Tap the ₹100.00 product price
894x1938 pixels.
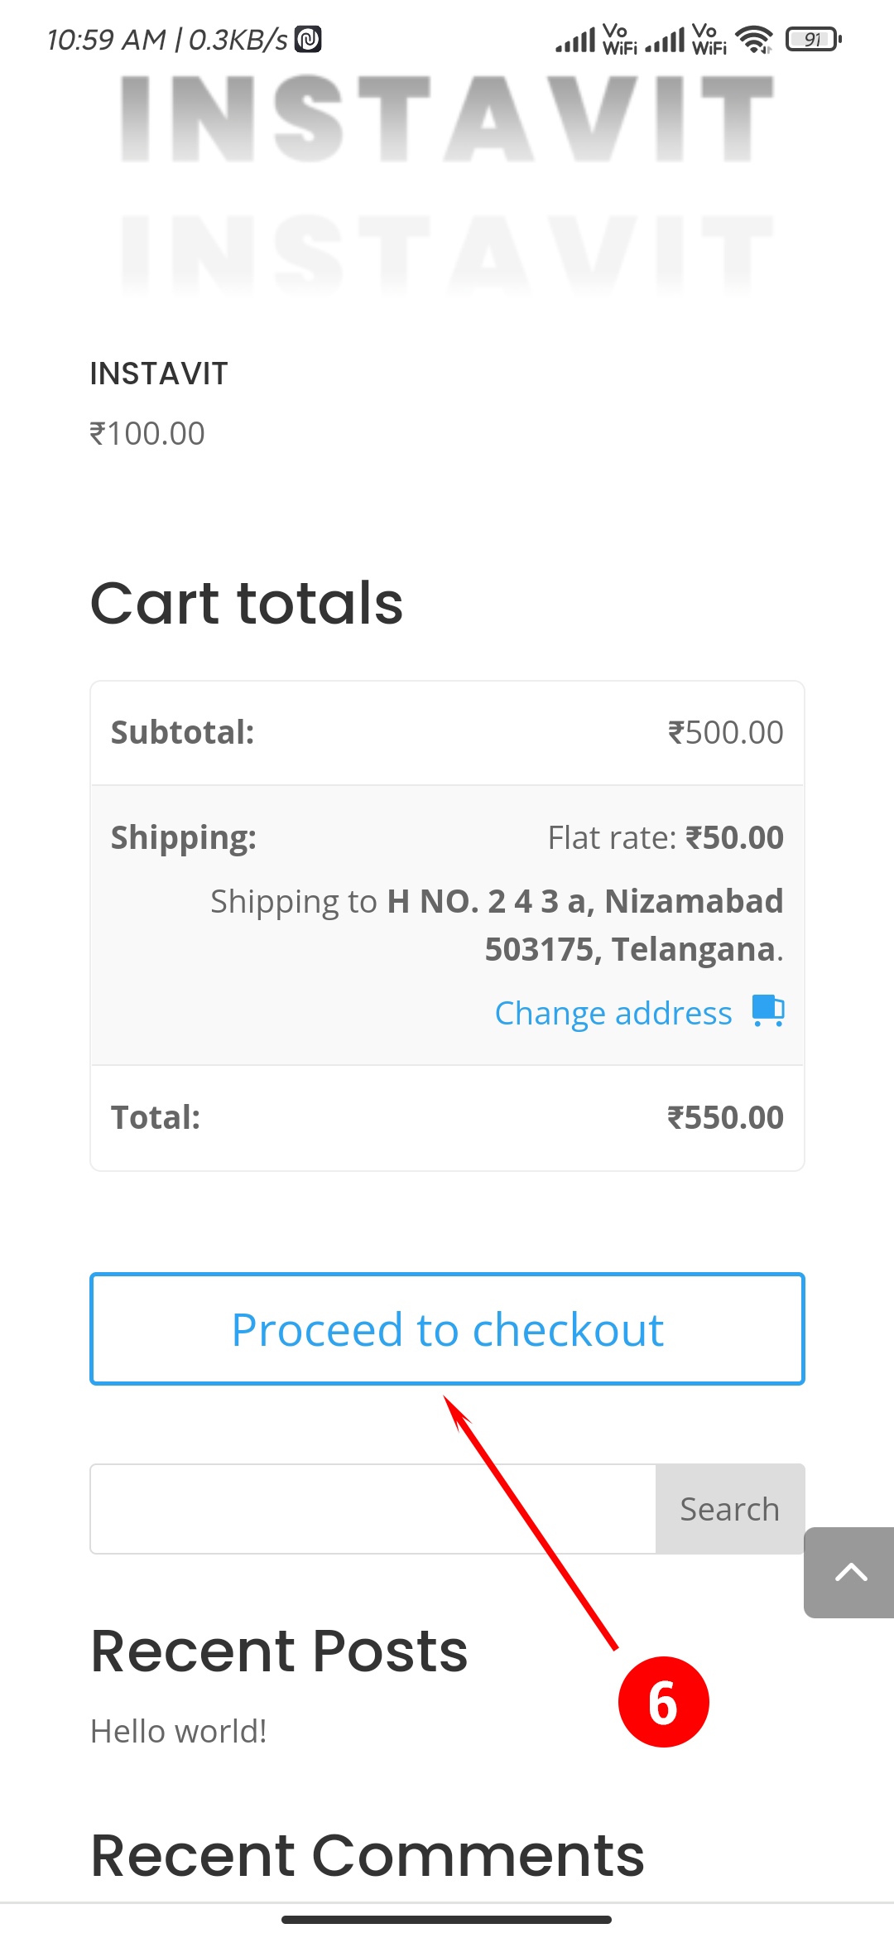[147, 433]
